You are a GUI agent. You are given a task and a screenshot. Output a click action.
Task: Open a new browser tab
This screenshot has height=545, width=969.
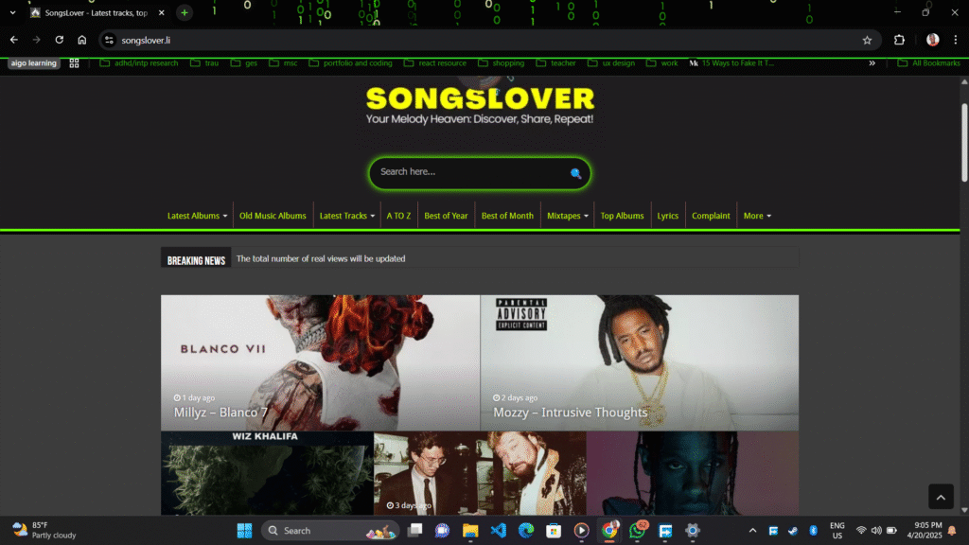185,12
